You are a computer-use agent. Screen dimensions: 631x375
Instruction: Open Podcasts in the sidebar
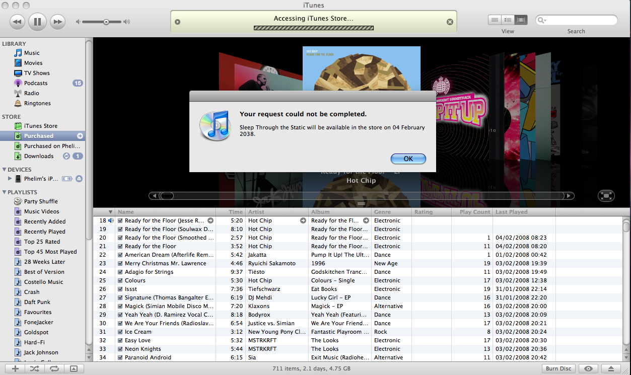tap(36, 83)
